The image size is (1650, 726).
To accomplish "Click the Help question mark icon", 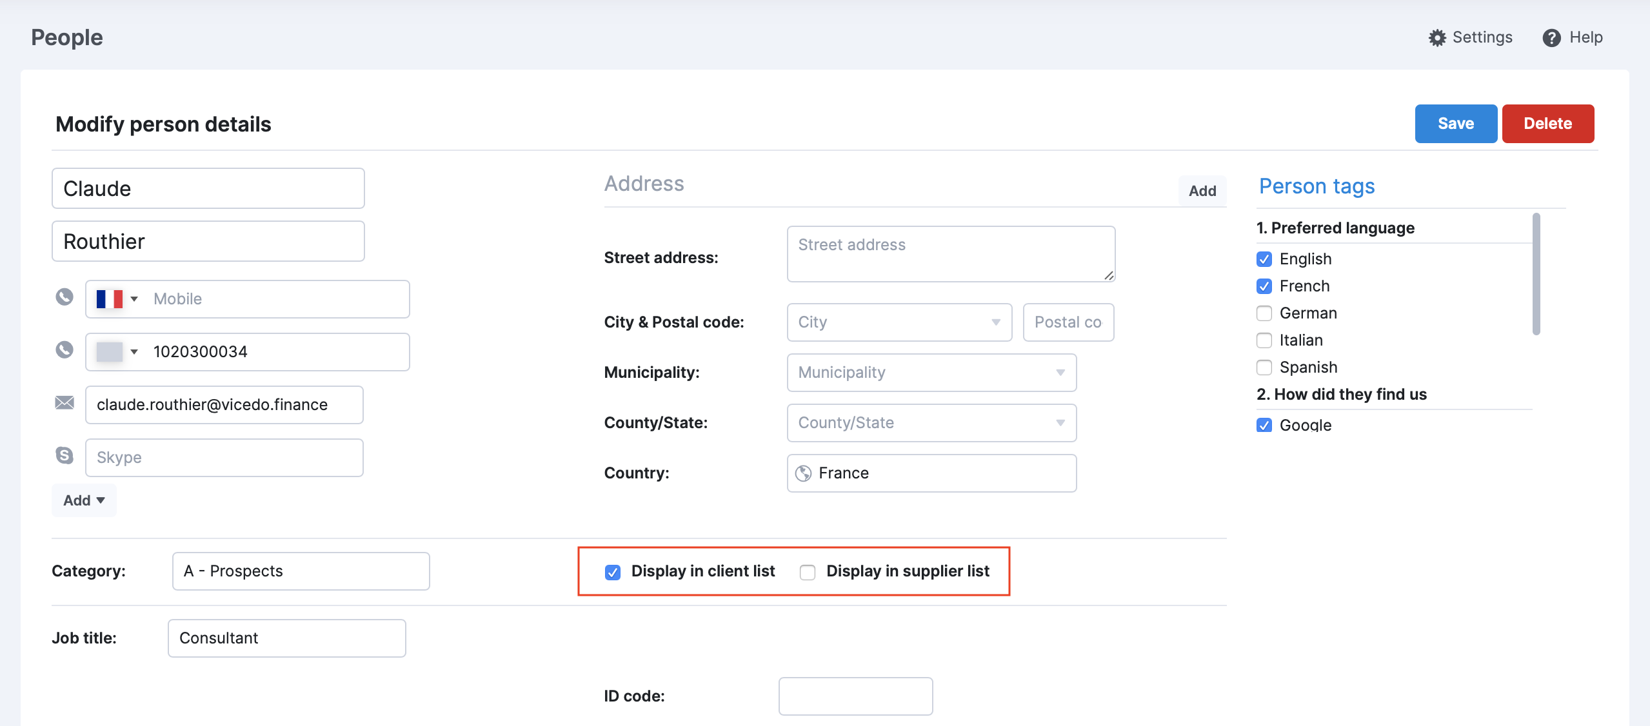I will (1551, 38).
